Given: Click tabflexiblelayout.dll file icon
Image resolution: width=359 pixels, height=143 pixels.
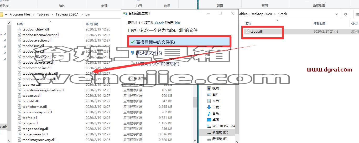Looking at the screenshot, I should pyautogui.click(x=19, y=112).
